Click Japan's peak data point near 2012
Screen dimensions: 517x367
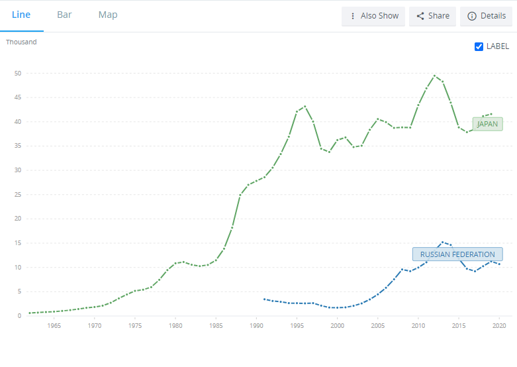(x=434, y=76)
